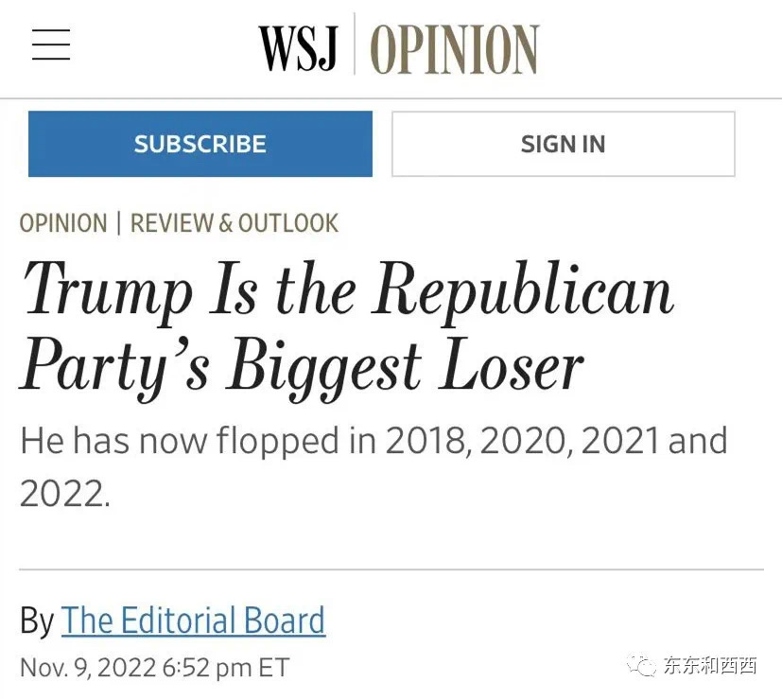Click the article headline's first line
This screenshot has width=782, height=699.
click(x=346, y=288)
